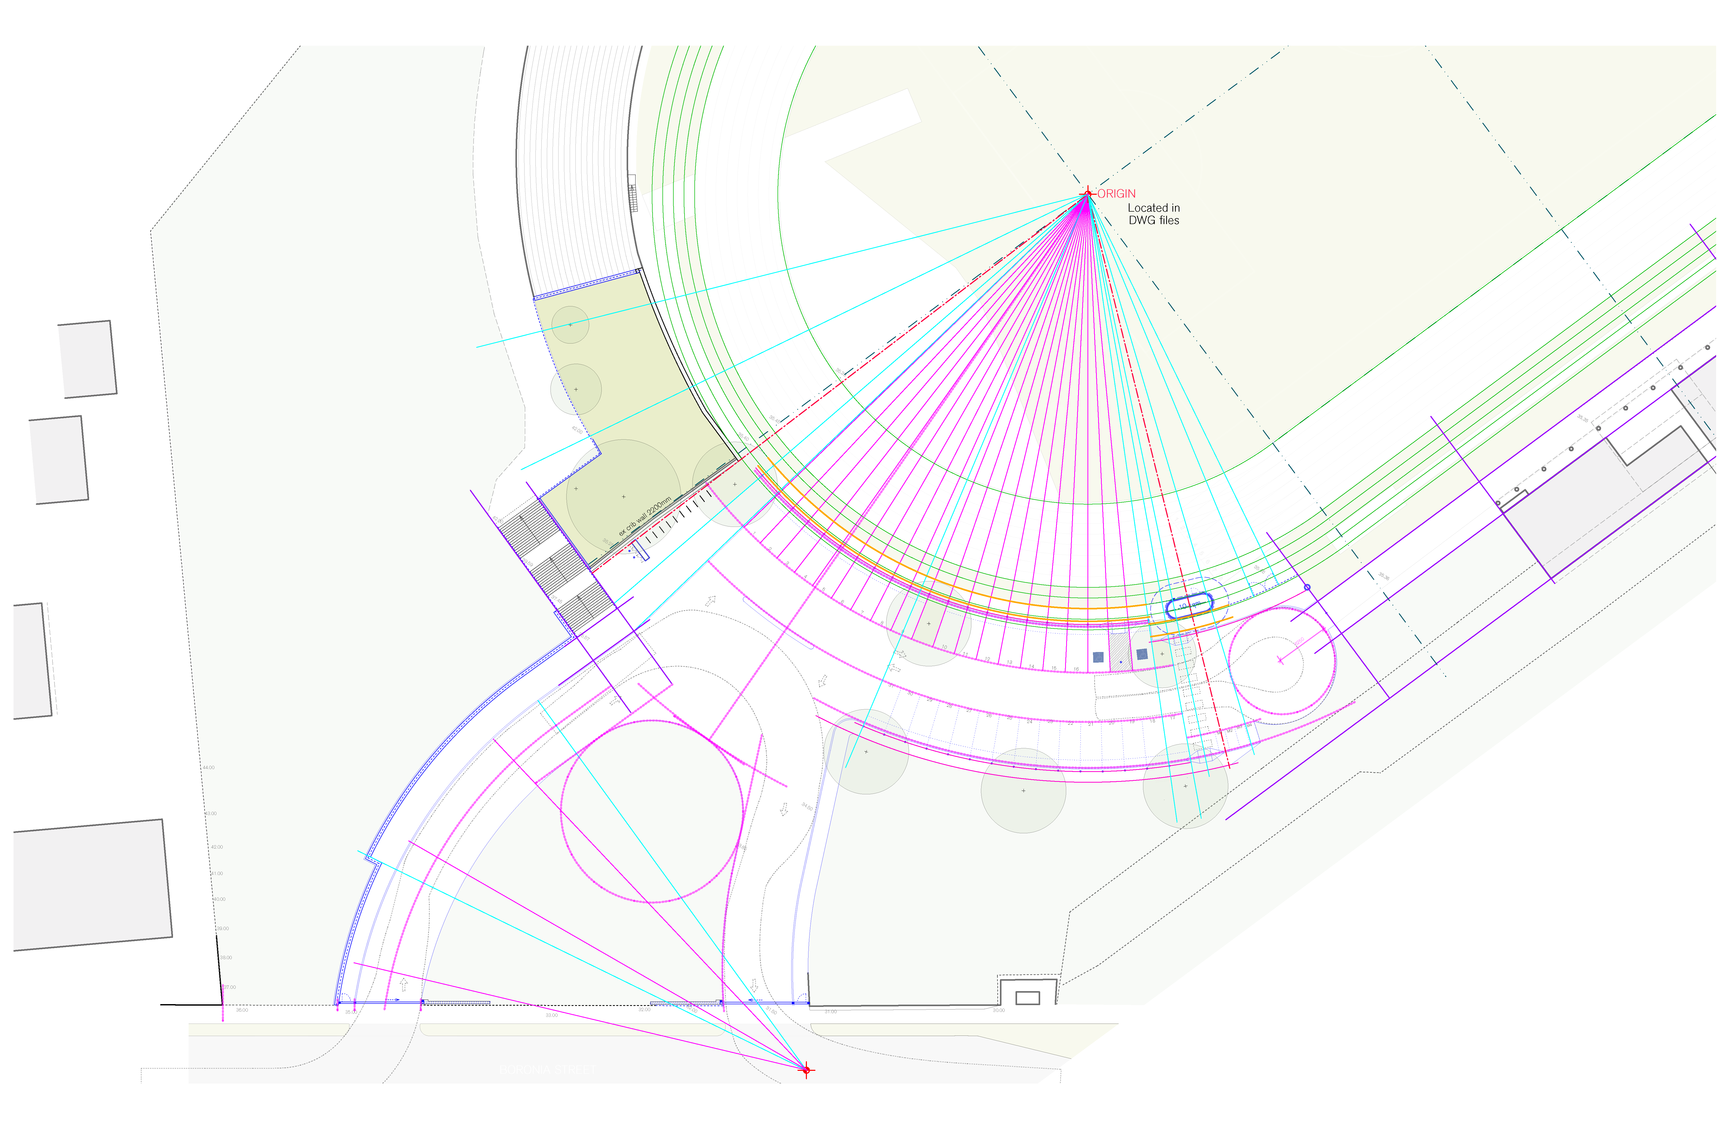Select accessible parking symbol next to bay 16
Screen dimensions: 1732x1136
pyautogui.click(x=1098, y=657)
